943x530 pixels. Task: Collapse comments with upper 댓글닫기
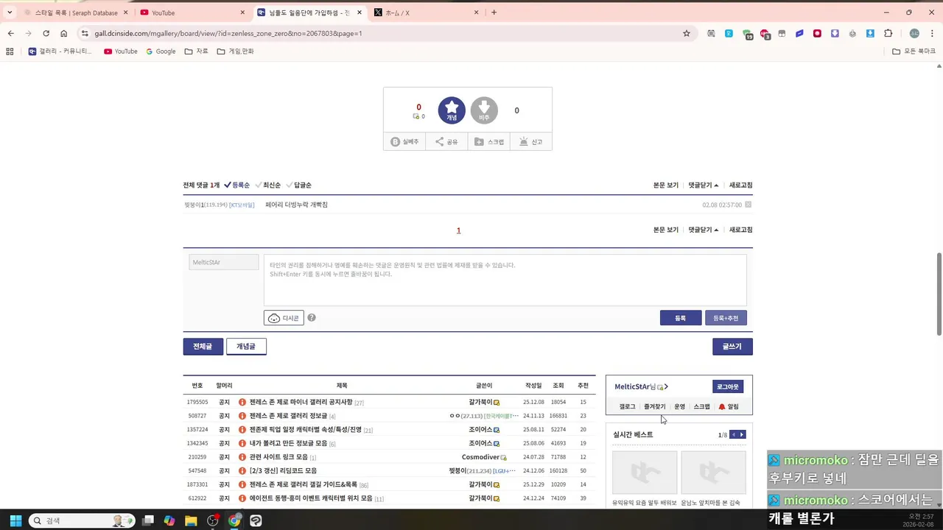(704, 185)
